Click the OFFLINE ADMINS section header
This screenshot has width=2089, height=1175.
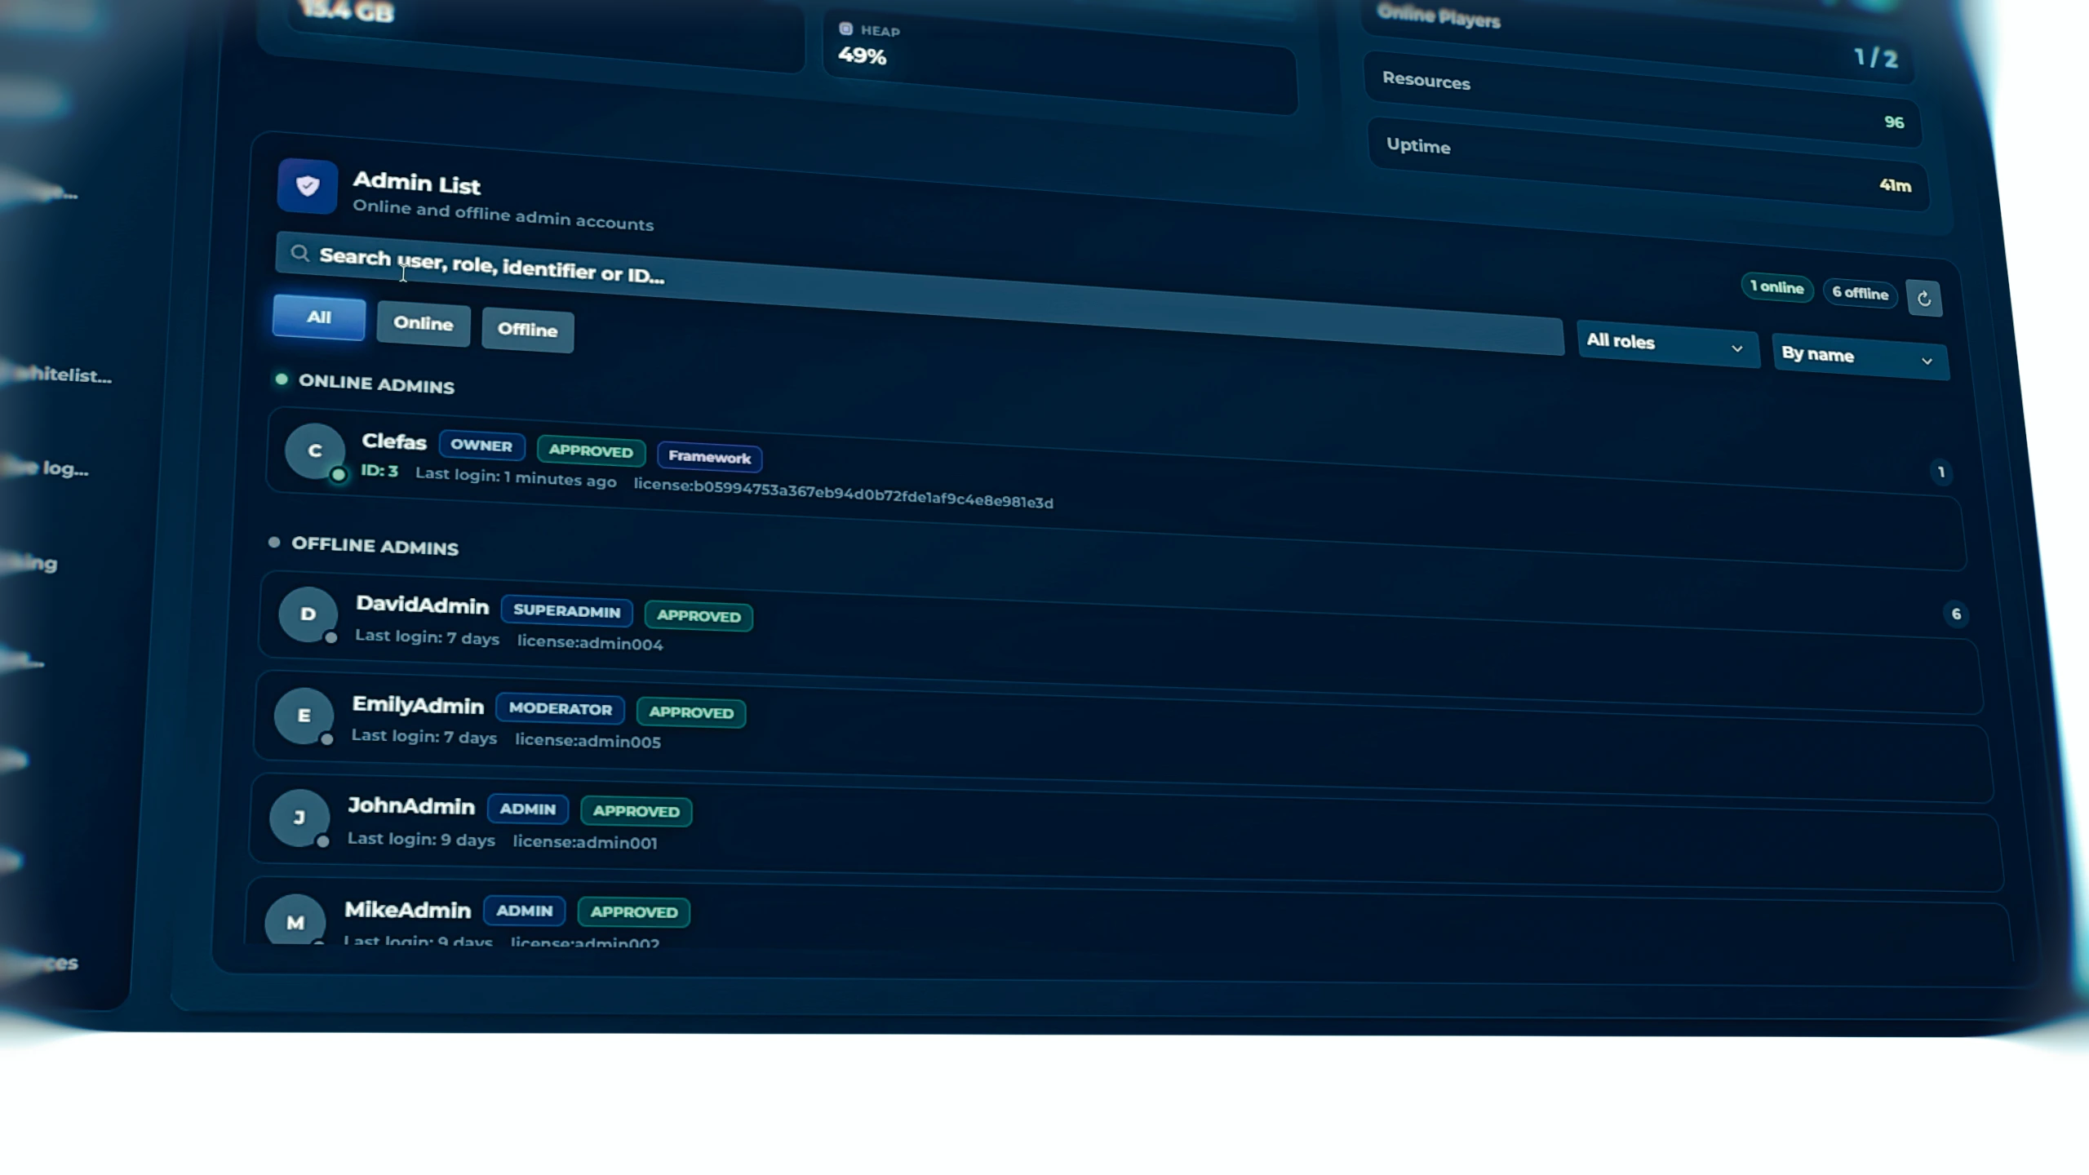pos(375,546)
